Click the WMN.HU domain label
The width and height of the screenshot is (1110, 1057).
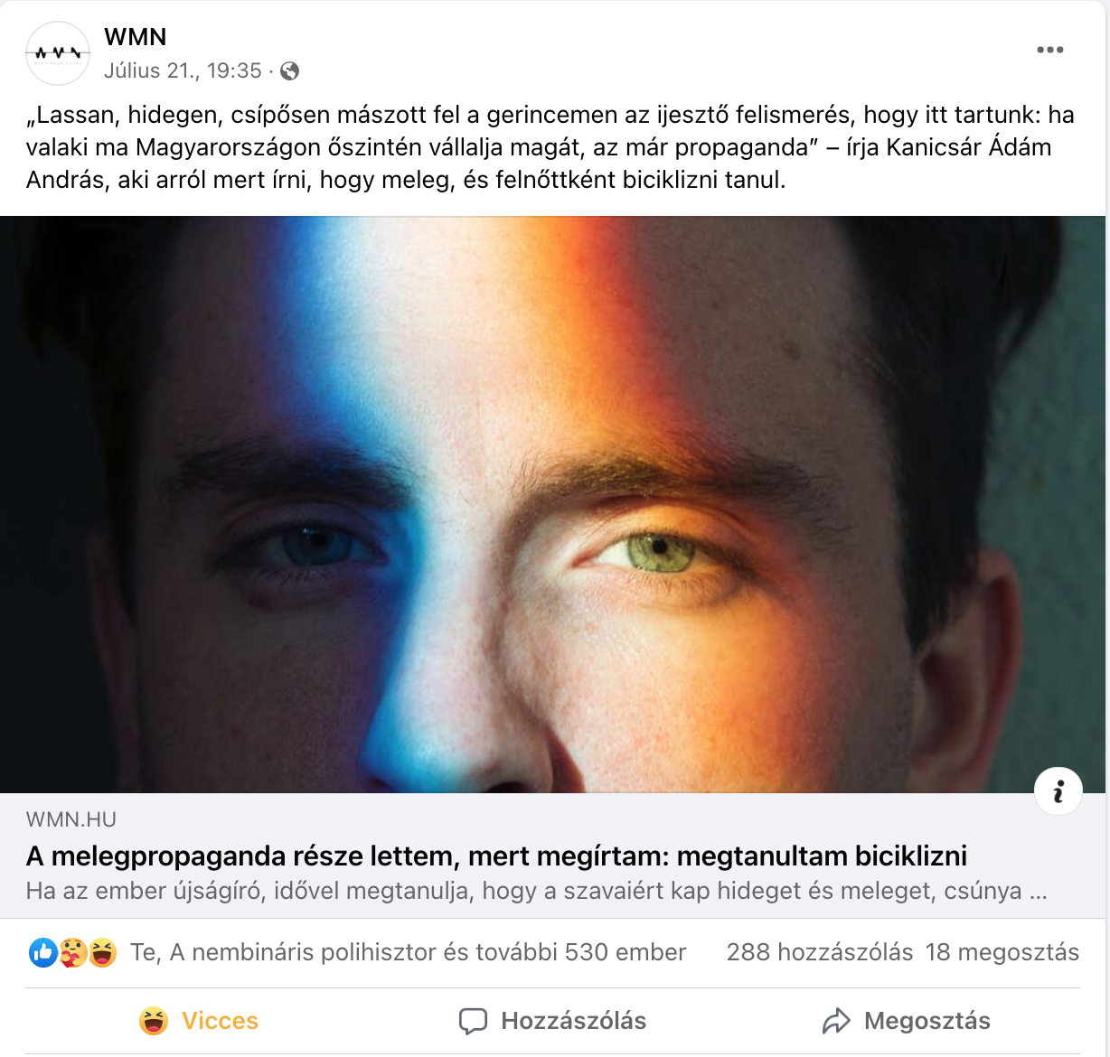[71, 819]
